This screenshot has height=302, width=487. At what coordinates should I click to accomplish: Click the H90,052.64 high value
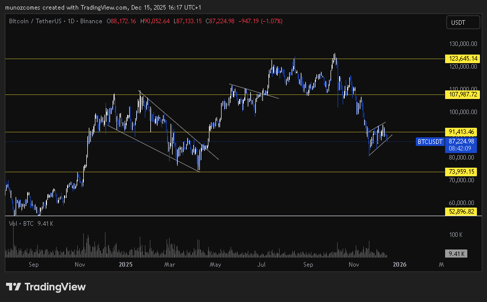click(x=155, y=21)
